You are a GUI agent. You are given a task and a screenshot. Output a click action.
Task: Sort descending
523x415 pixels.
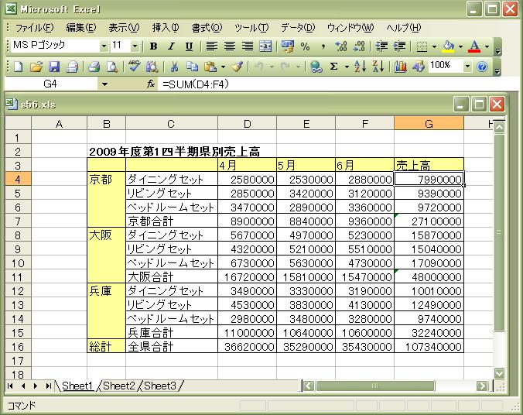(378, 67)
